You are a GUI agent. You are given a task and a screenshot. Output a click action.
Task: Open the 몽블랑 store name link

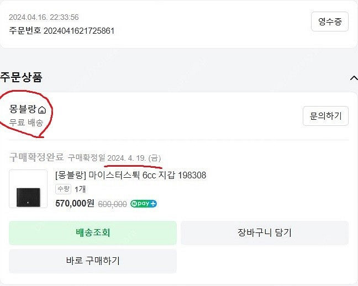click(23, 109)
